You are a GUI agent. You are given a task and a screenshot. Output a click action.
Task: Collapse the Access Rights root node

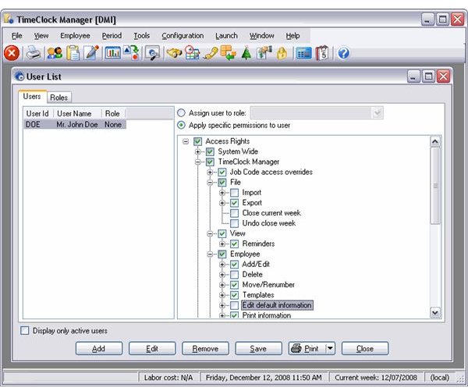186,141
